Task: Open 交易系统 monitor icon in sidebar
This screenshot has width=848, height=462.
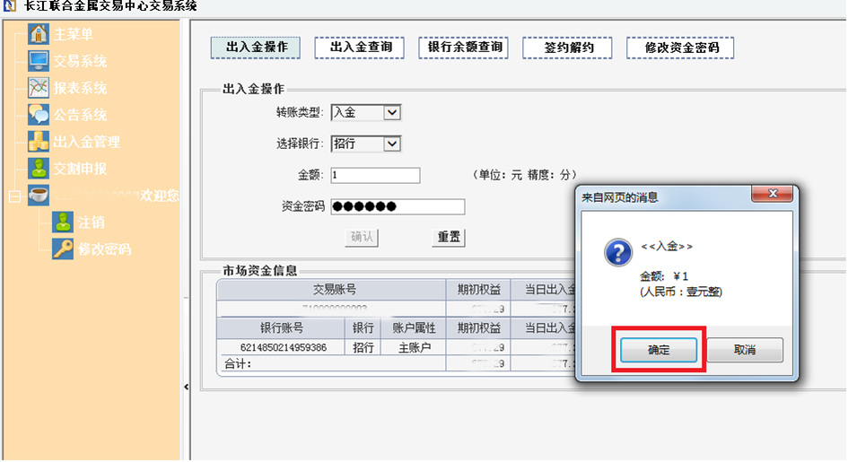Action: tap(39, 61)
